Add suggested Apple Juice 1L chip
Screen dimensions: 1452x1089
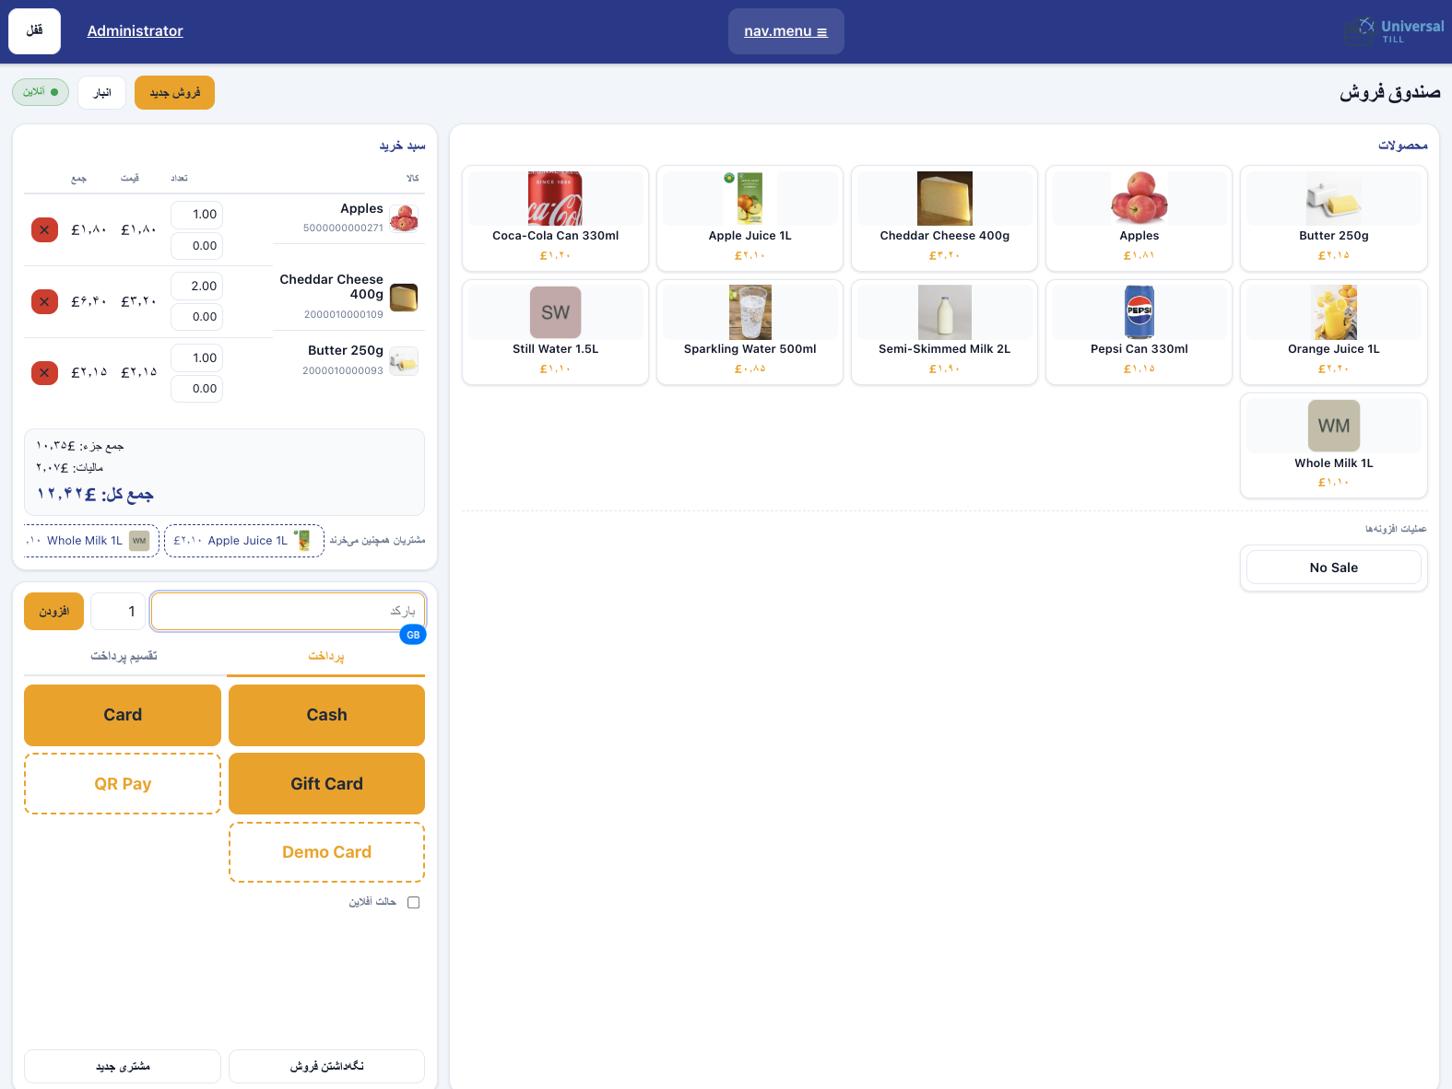(x=244, y=541)
